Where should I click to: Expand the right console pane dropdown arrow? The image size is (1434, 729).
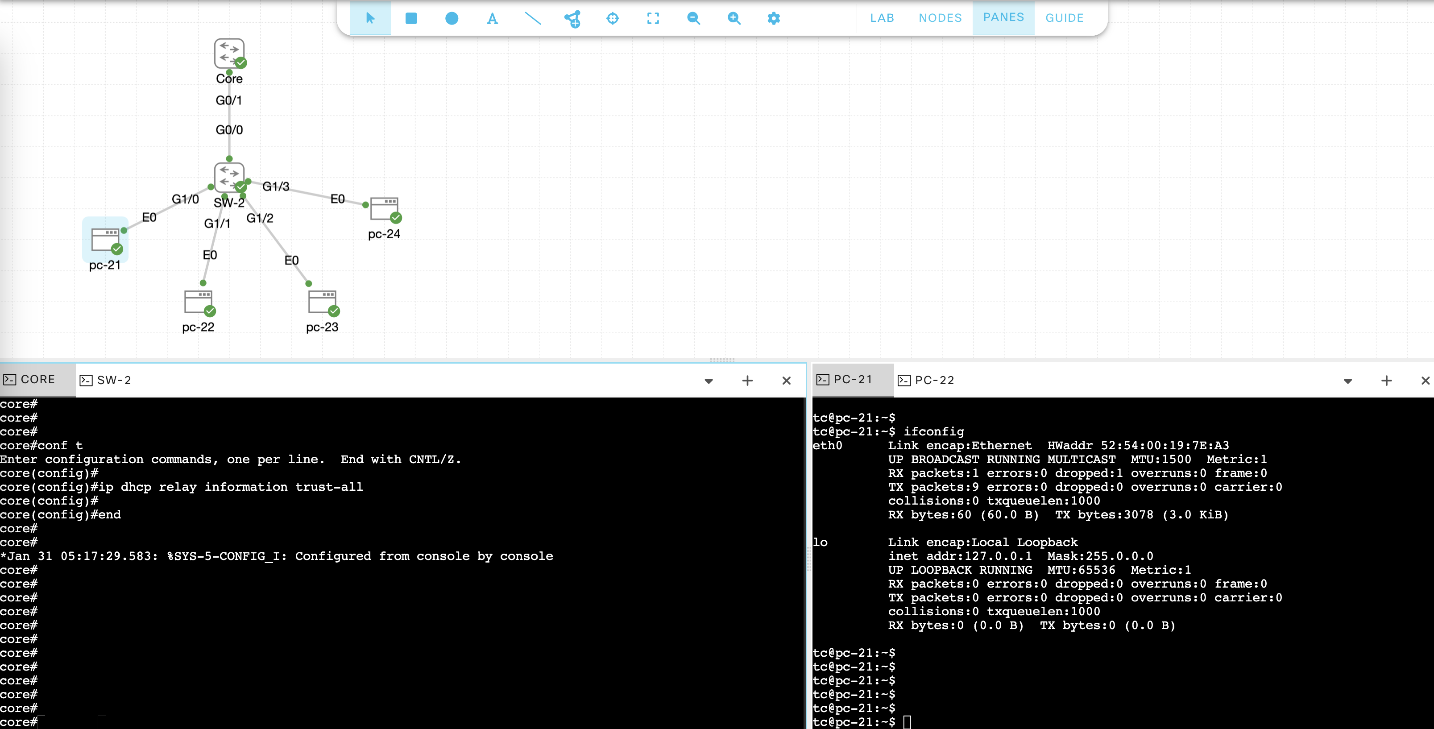[1348, 381]
